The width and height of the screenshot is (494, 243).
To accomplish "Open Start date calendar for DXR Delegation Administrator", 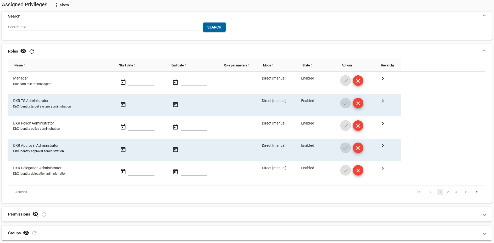I will 123,172.
